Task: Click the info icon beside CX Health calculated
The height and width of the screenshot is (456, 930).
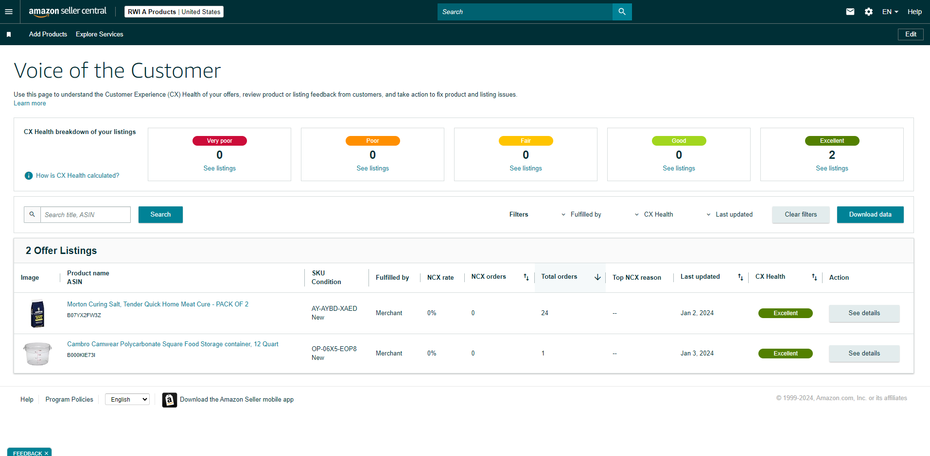Action: [x=29, y=176]
